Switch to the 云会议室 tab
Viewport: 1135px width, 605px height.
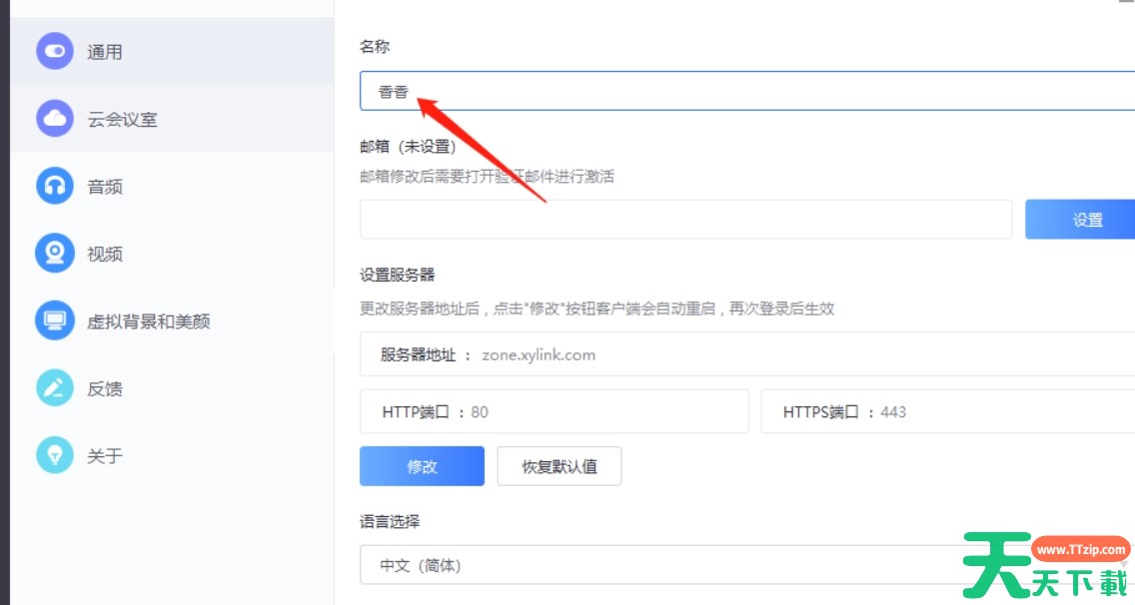[x=122, y=120]
